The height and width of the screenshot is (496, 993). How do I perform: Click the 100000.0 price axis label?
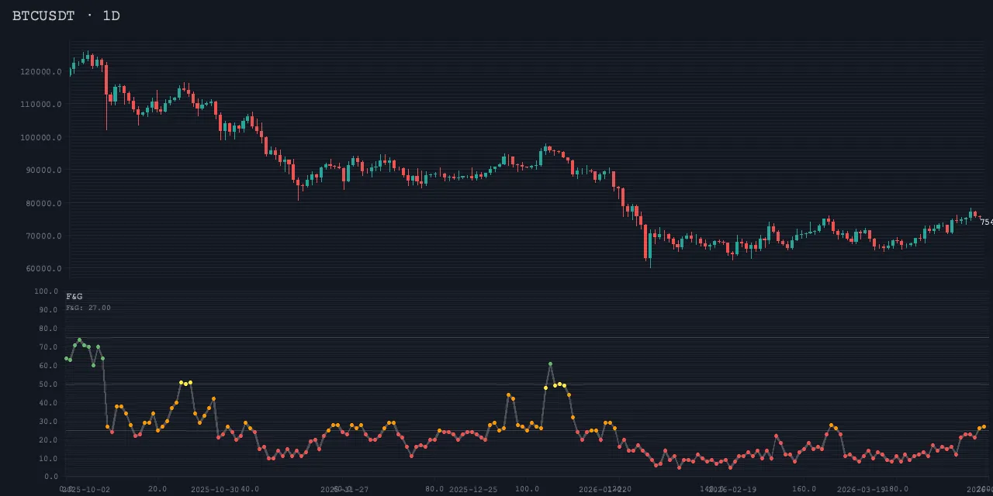click(42, 138)
